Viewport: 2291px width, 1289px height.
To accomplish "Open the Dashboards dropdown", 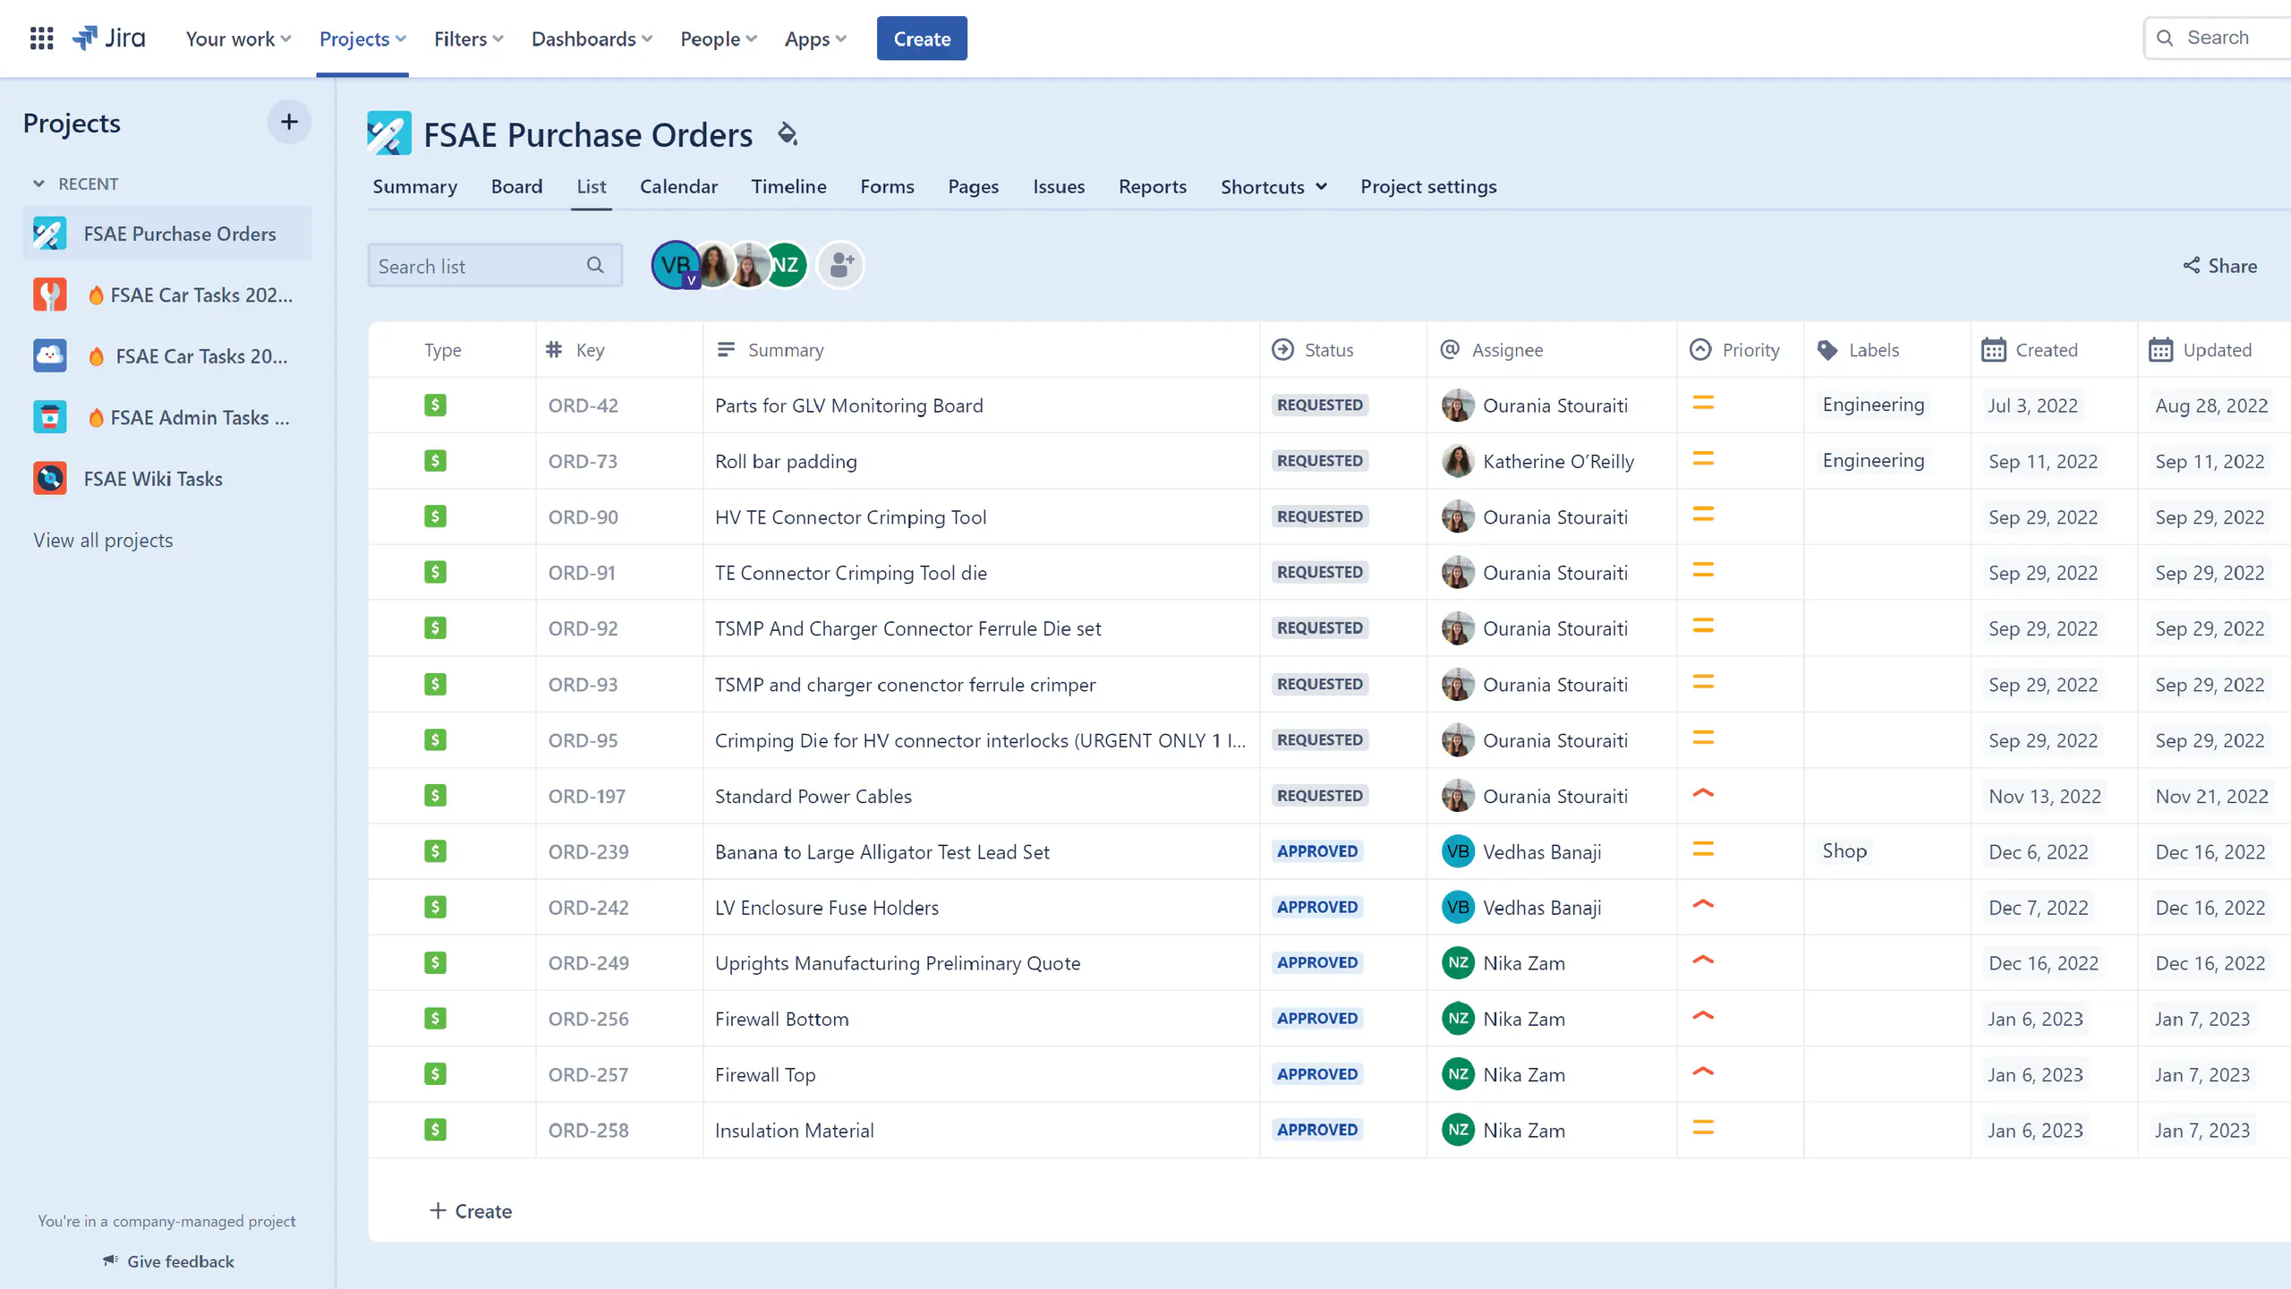I will coord(592,38).
